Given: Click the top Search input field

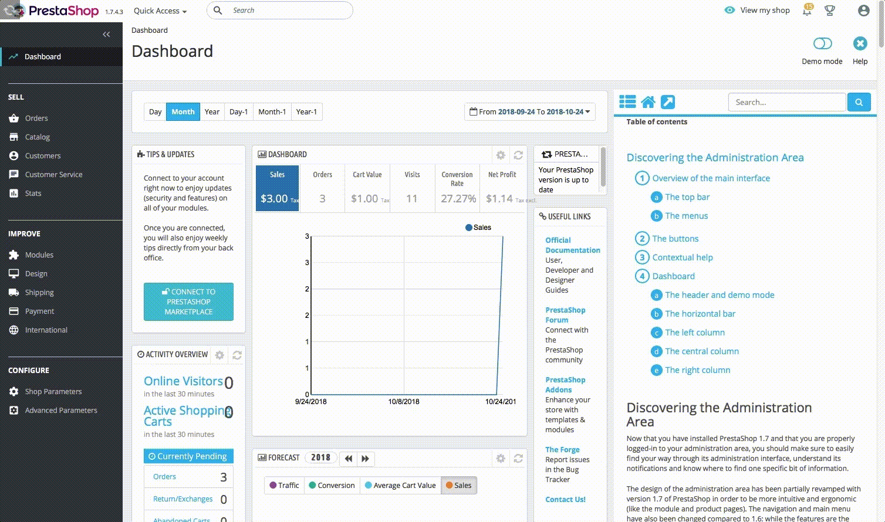Looking at the screenshot, I should pos(280,10).
